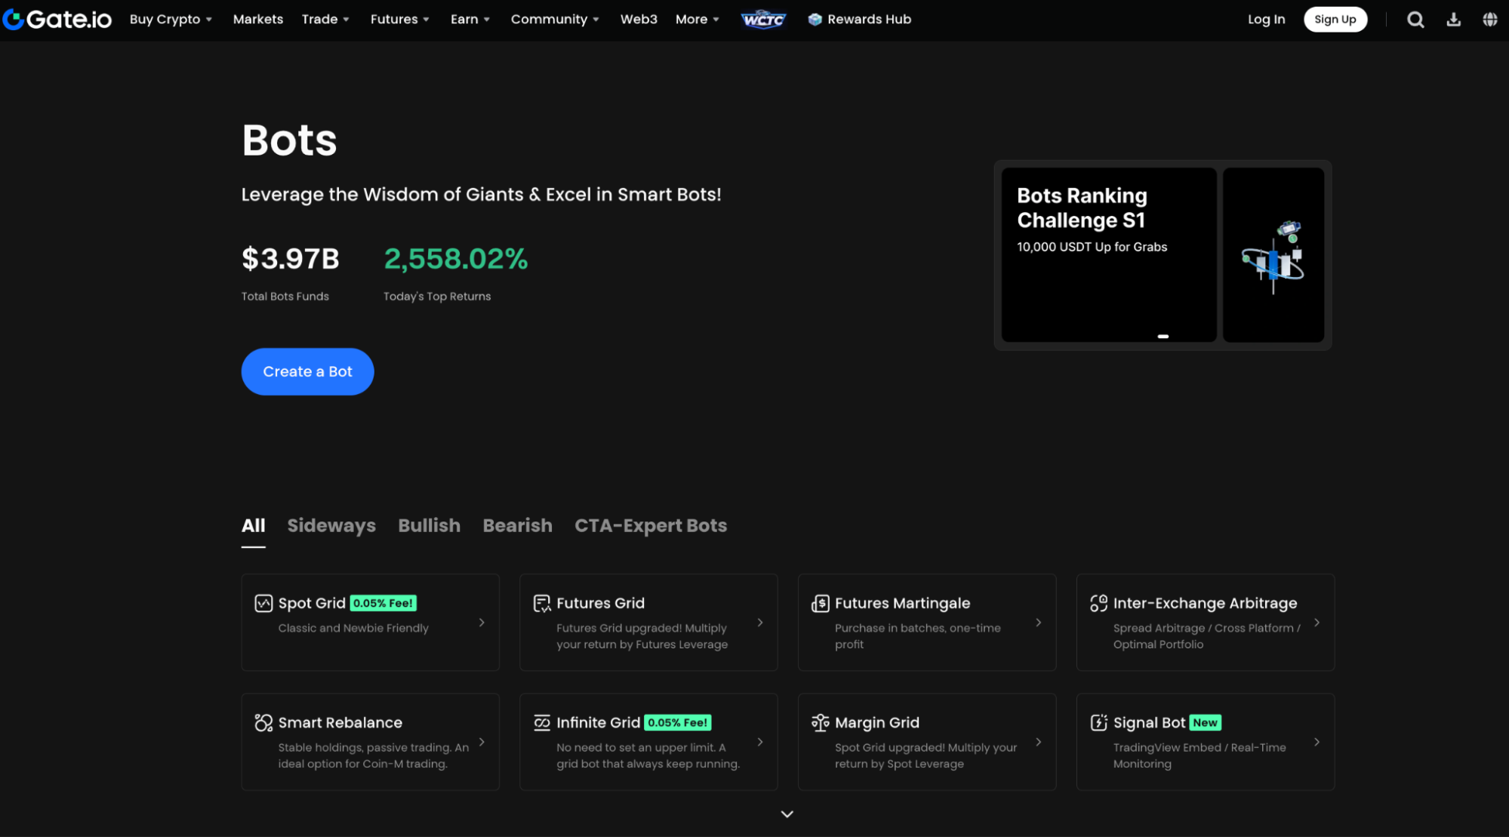Click the Spot Grid bot icon

pyautogui.click(x=263, y=603)
